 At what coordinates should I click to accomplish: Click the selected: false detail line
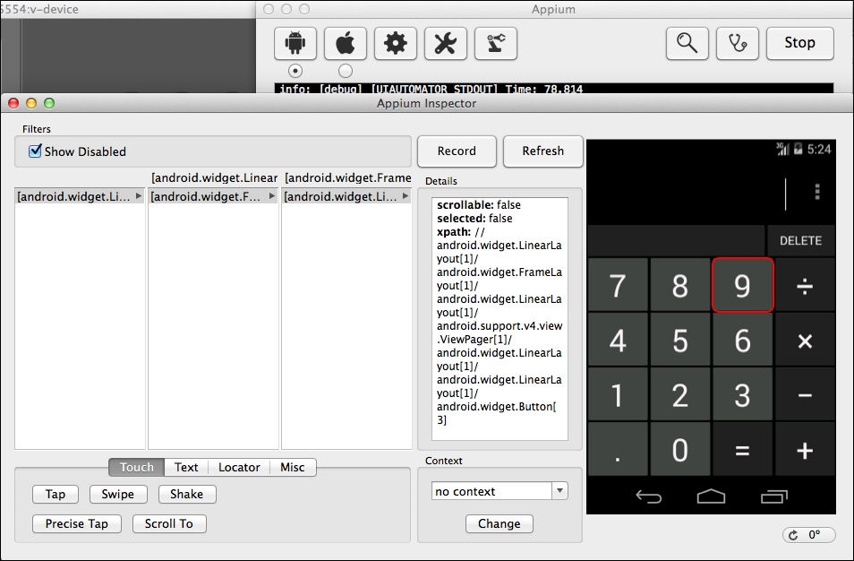tap(474, 218)
